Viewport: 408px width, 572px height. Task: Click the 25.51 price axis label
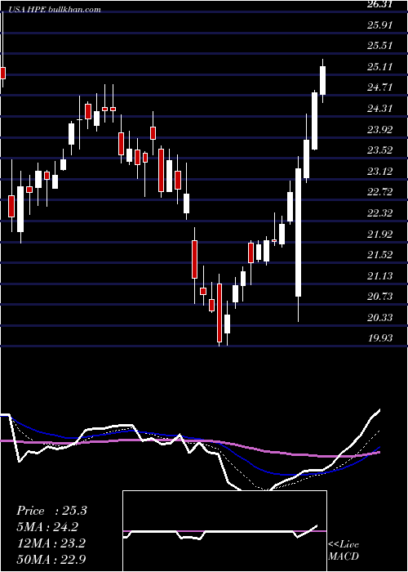[381, 46]
